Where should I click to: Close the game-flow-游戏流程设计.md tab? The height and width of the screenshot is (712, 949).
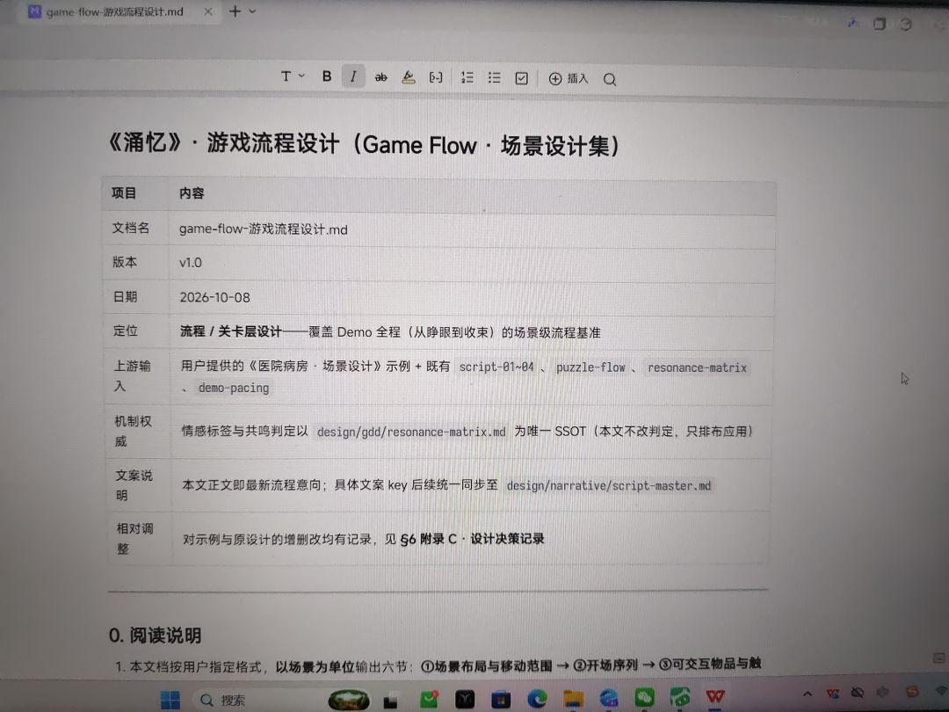click(x=208, y=11)
